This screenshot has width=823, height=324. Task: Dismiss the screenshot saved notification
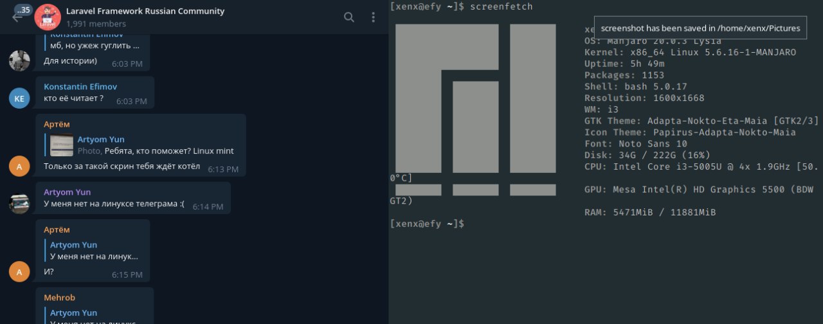(x=700, y=28)
